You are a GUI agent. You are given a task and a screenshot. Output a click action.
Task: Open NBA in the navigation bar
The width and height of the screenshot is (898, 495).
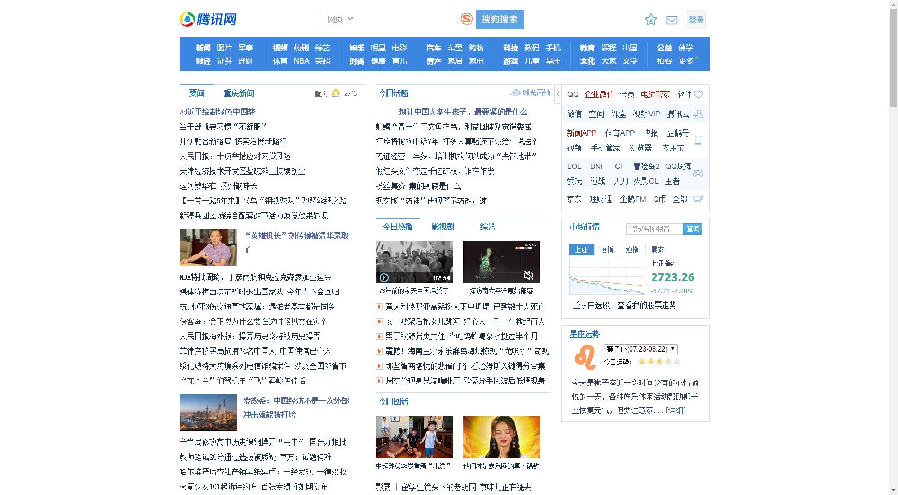tap(301, 61)
